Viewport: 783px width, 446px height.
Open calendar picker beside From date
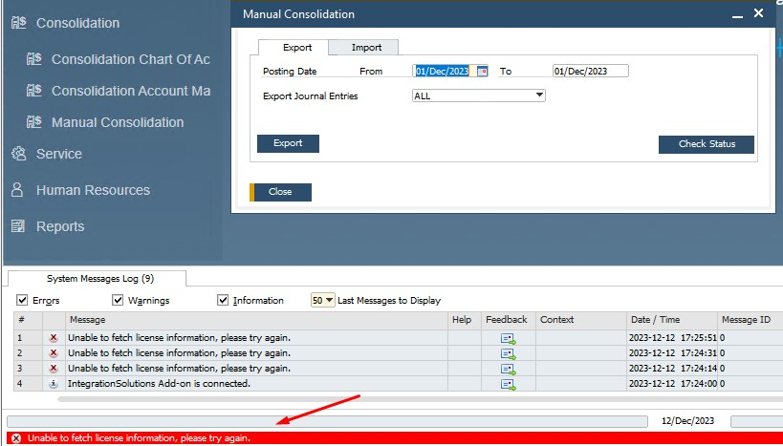coord(483,71)
